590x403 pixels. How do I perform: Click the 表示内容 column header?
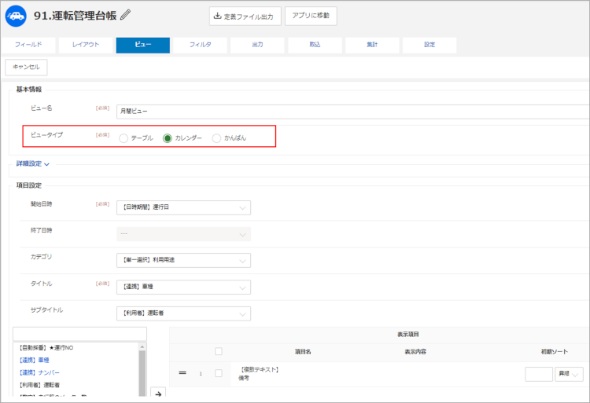415,352
